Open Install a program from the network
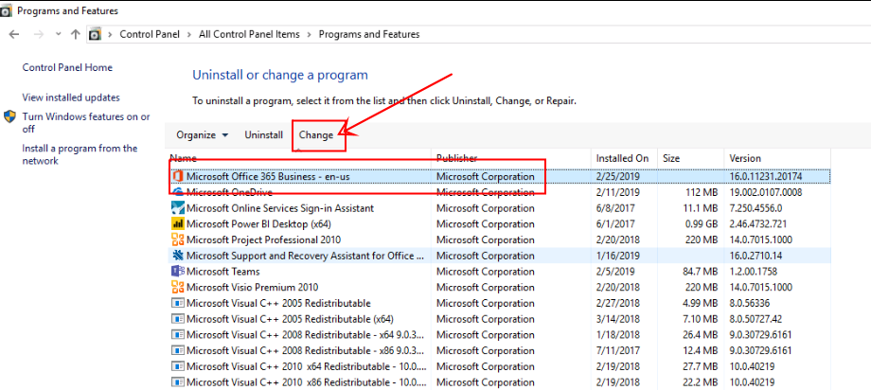 [80, 154]
